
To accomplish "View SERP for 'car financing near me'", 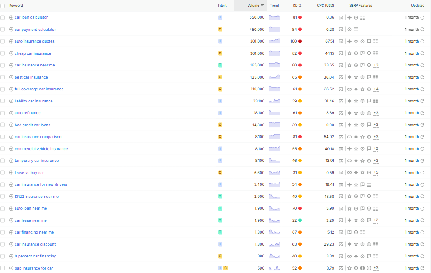I will click(x=340, y=232).
